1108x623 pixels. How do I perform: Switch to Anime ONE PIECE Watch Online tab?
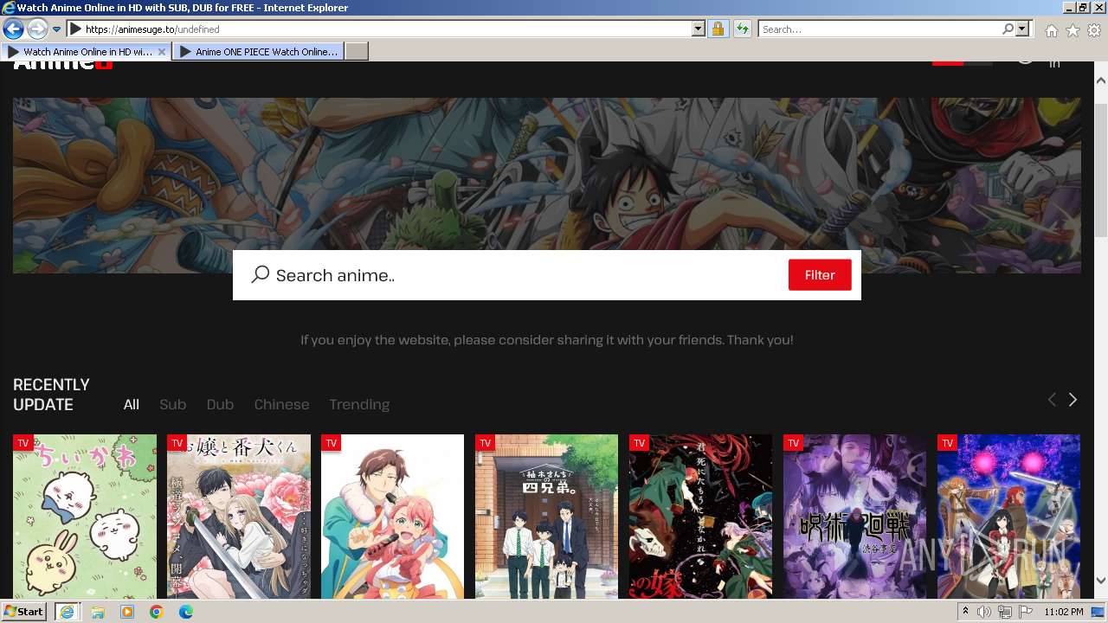(258, 52)
